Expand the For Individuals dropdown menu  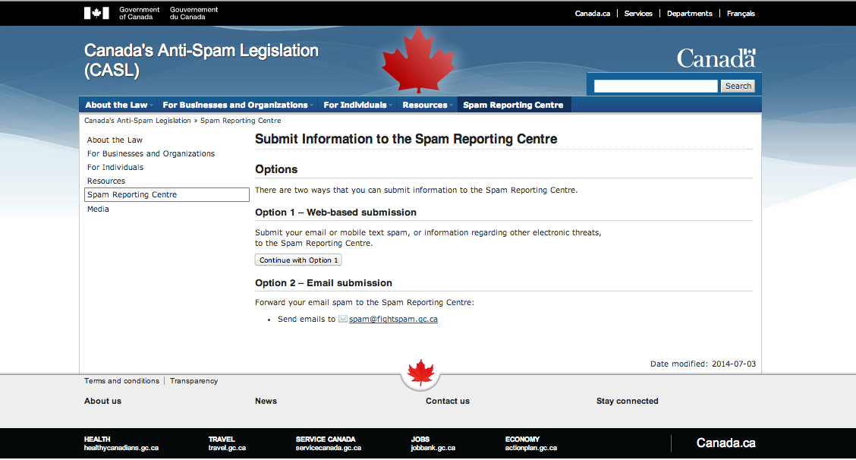(x=357, y=105)
